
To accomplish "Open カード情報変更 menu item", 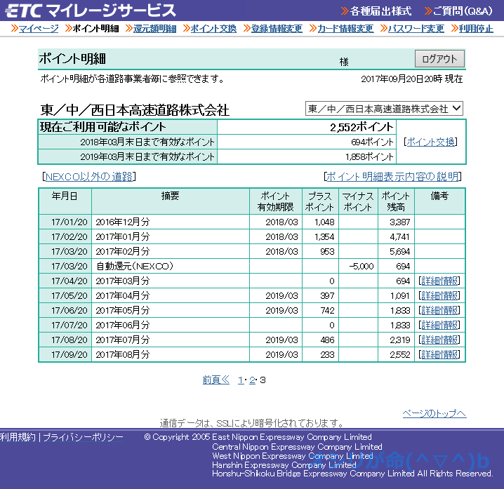I will pyautogui.click(x=345, y=29).
